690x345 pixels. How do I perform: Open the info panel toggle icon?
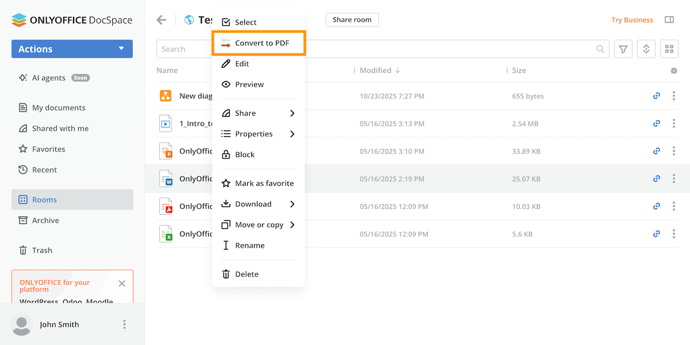[x=669, y=19]
